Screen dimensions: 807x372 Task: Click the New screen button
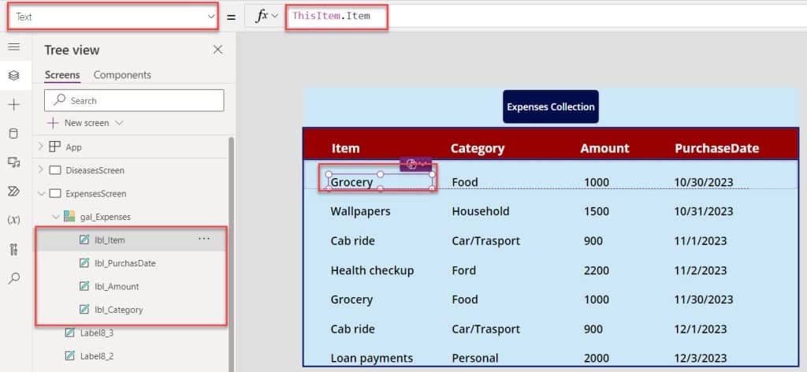click(x=85, y=123)
